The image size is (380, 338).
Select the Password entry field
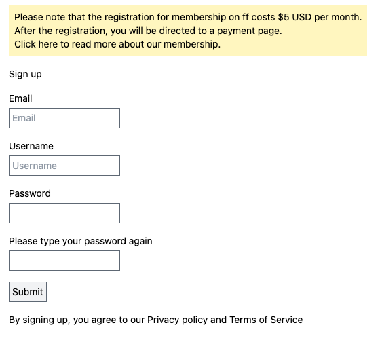tap(64, 213)
